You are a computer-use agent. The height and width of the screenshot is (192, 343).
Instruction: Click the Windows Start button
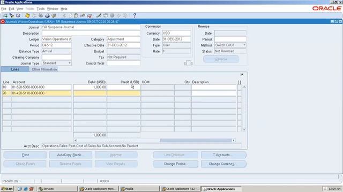[x=7, y=189]
